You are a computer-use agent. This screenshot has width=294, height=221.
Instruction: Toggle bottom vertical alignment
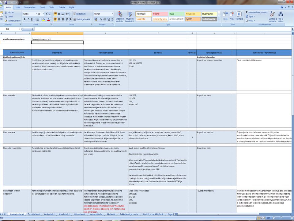62,14
